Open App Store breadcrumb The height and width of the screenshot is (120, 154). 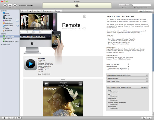tap(37, 11)
